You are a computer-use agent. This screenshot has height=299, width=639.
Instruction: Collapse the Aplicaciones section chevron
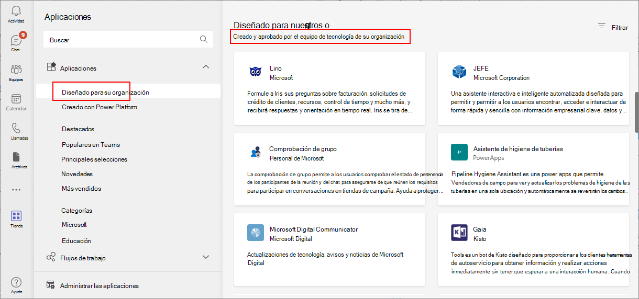pos(206,67)
